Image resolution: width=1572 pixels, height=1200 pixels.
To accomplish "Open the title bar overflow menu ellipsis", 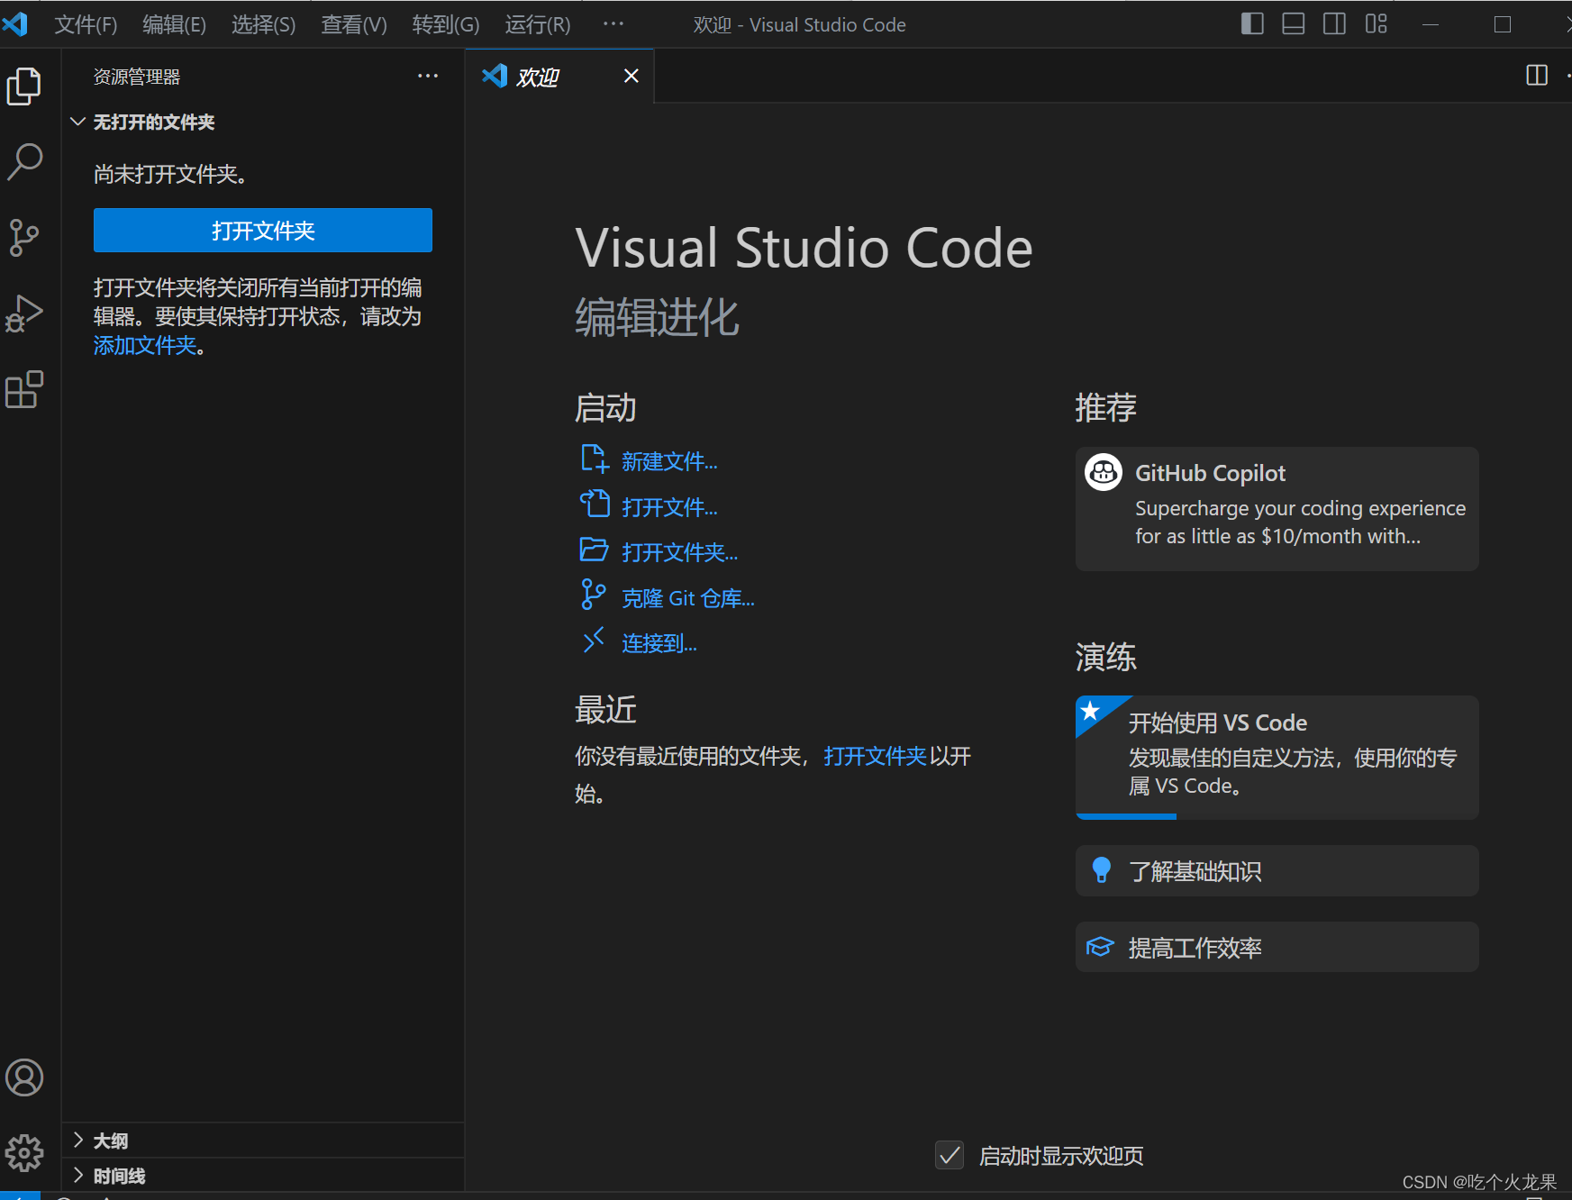I will point(613,24).
